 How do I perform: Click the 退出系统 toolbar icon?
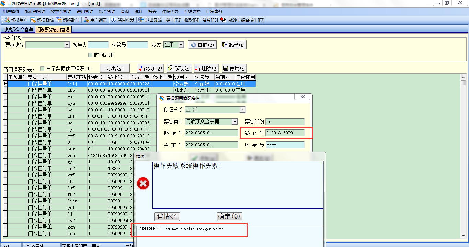[x=141, y=20]
